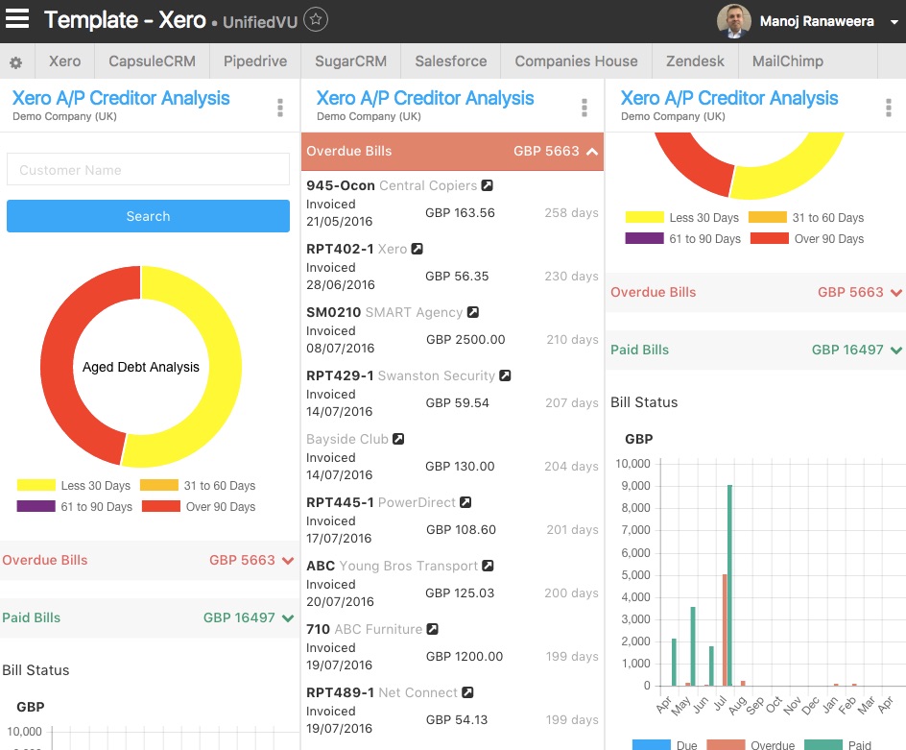Open first panel's three-dot options menu

coord(280,108)
